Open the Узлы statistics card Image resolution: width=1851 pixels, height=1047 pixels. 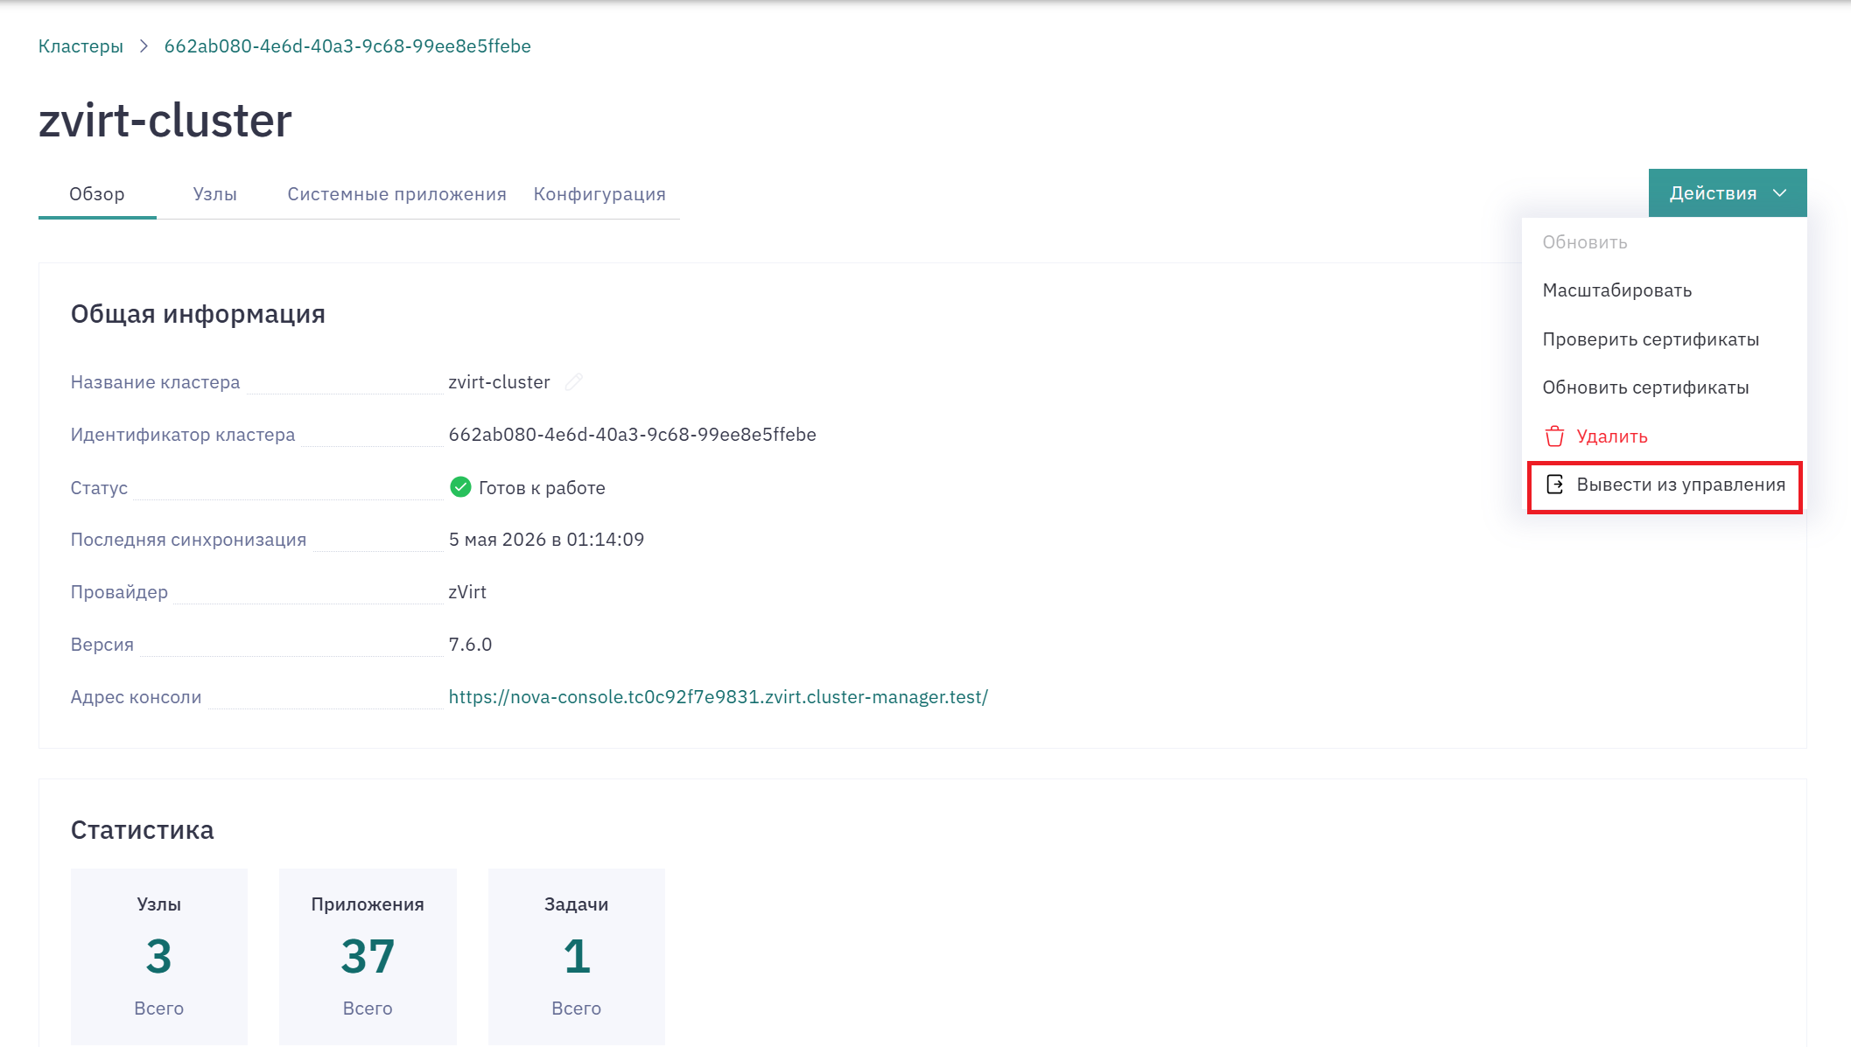click(159, 956)
